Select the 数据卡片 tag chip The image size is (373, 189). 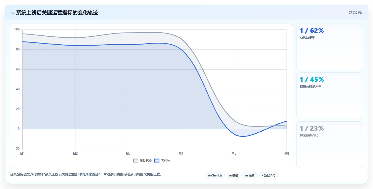coord(269,175)
